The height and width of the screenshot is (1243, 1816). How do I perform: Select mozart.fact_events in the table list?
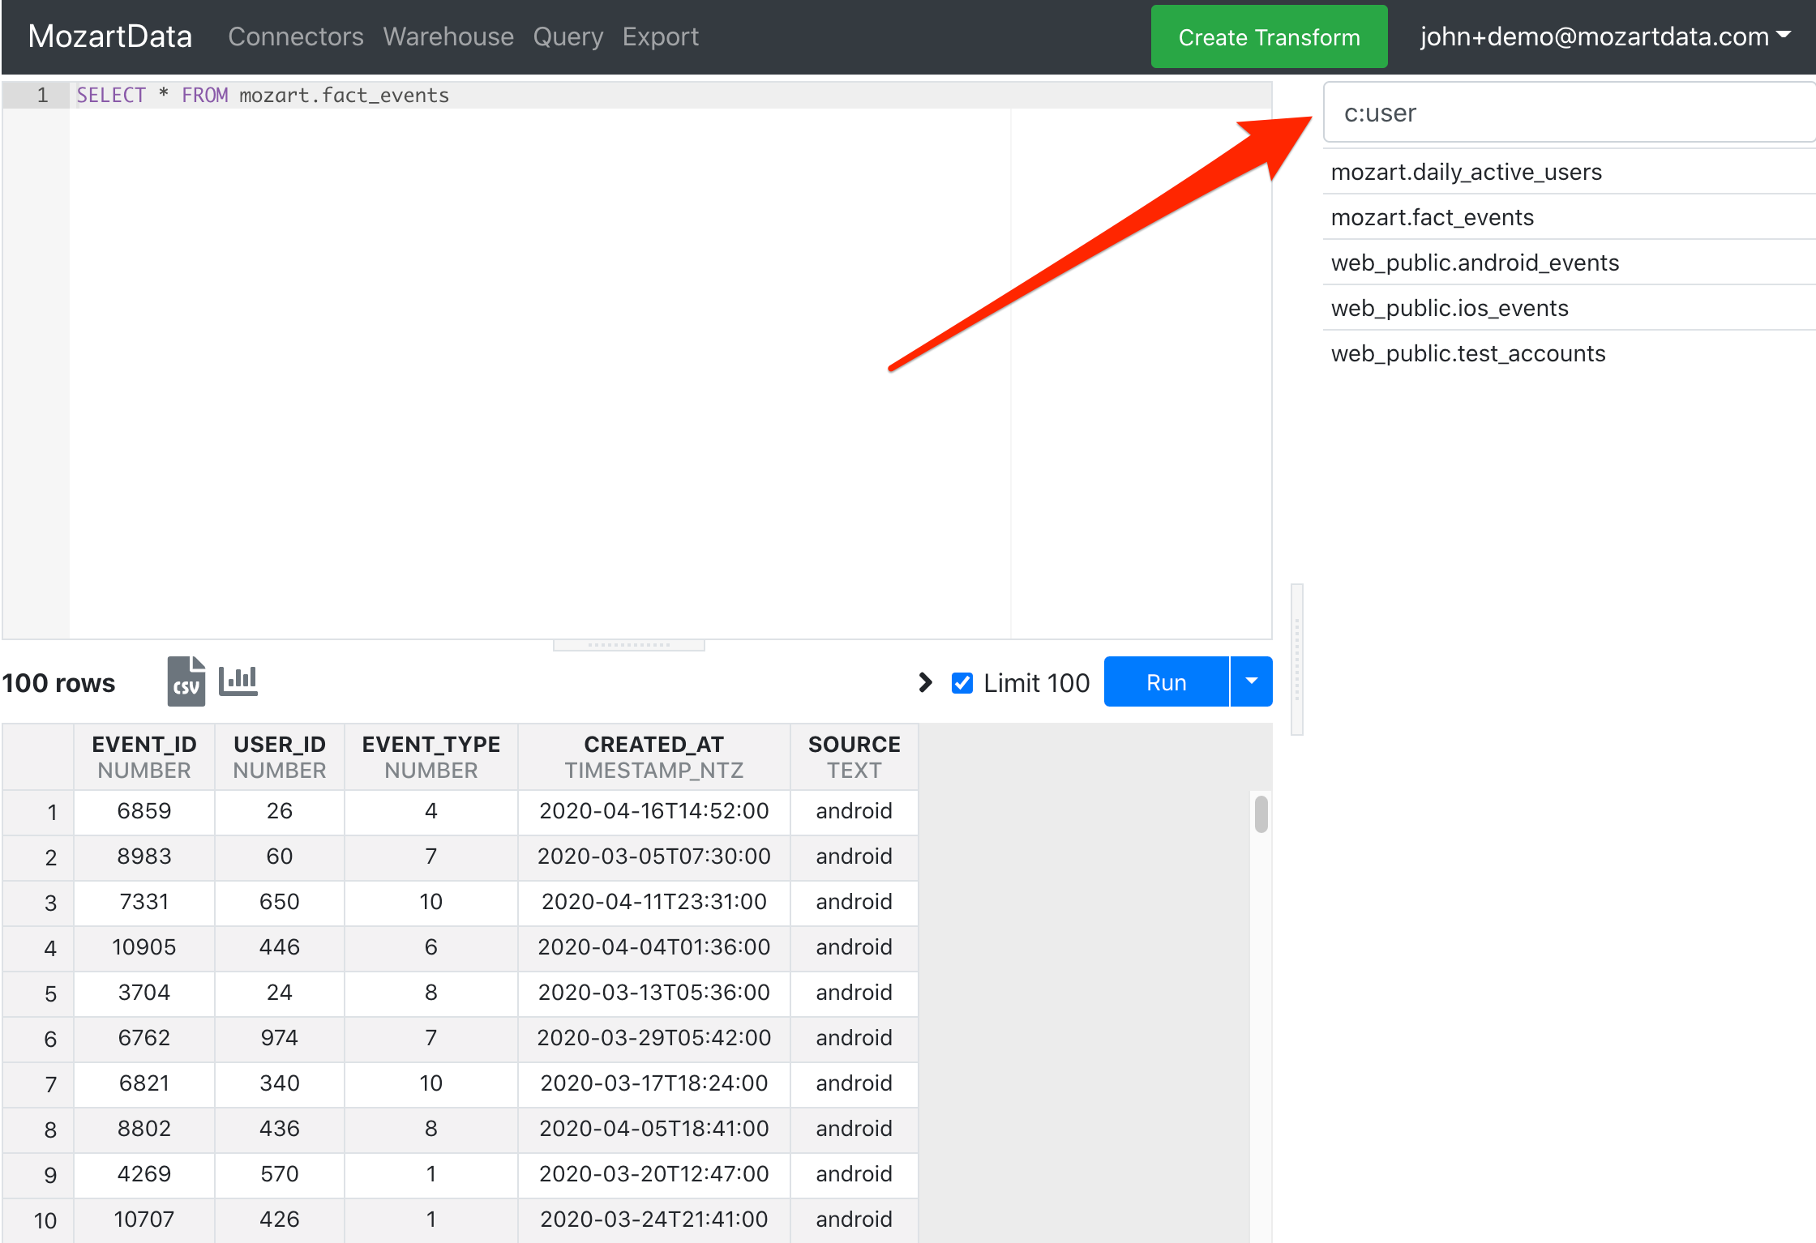[1570, 217]
